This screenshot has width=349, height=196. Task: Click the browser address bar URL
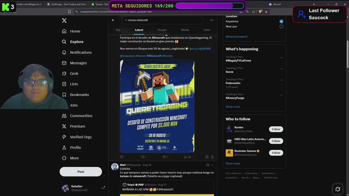116,12
